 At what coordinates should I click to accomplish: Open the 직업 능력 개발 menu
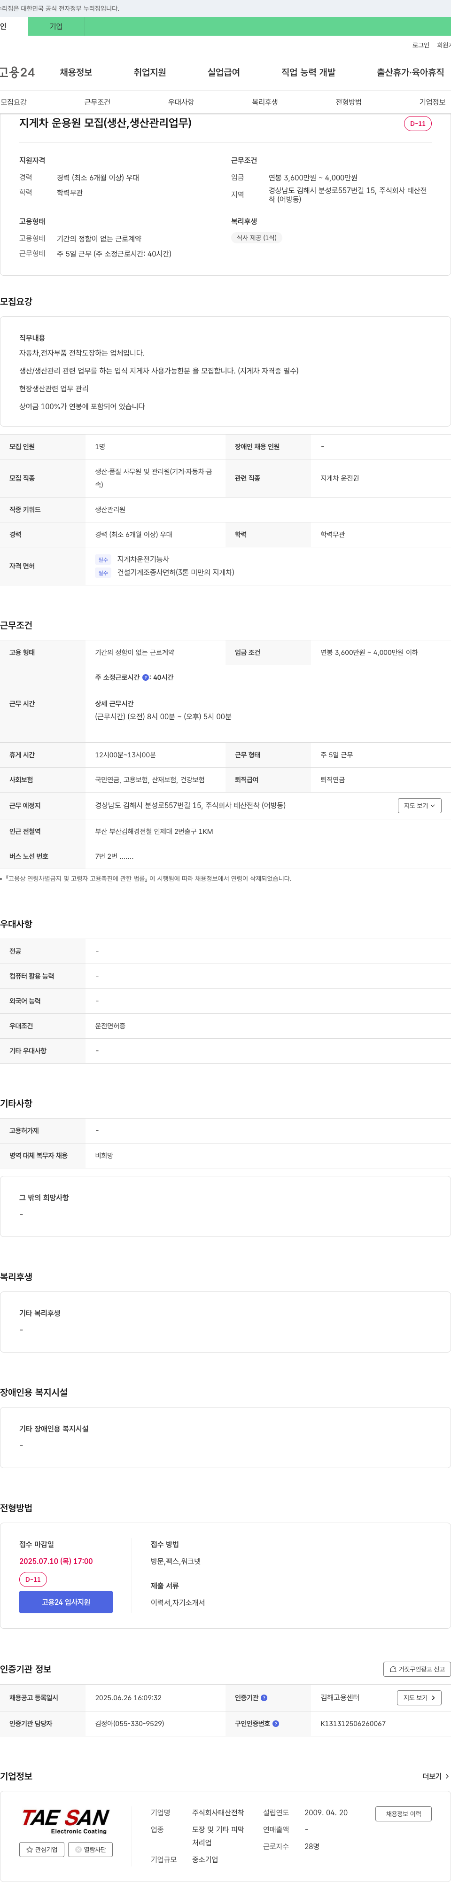tap(309, 72)
